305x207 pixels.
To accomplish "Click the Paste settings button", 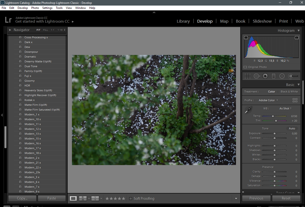I will coord(52,198).
